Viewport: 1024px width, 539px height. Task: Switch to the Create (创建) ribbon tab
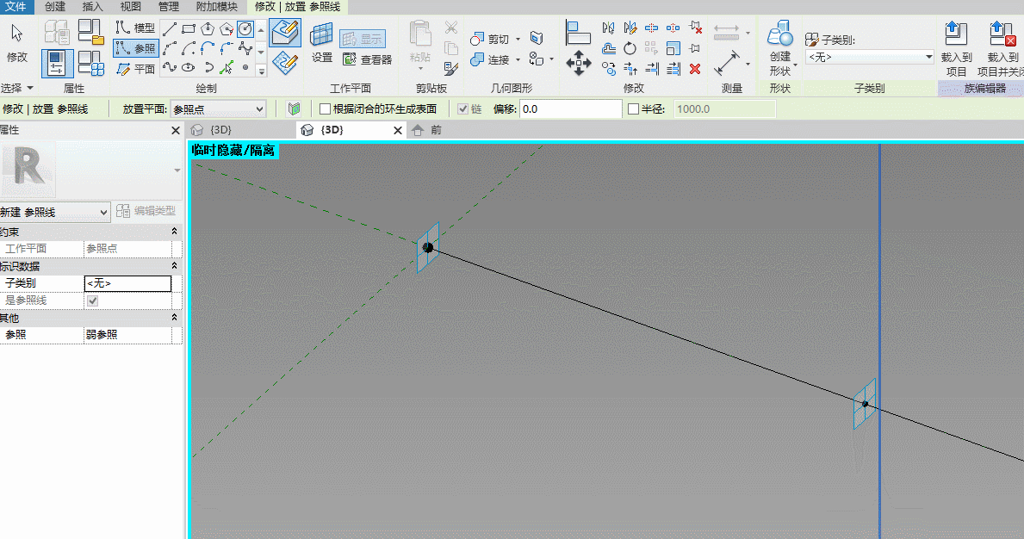(55, 7)
